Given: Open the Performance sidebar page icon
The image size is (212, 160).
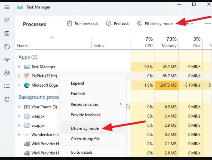Looking at the screenshot, I should (7, 33).
